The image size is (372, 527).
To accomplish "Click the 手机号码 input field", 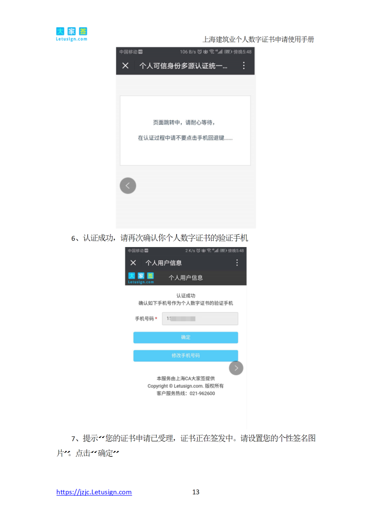I will (x=200, y=319).
